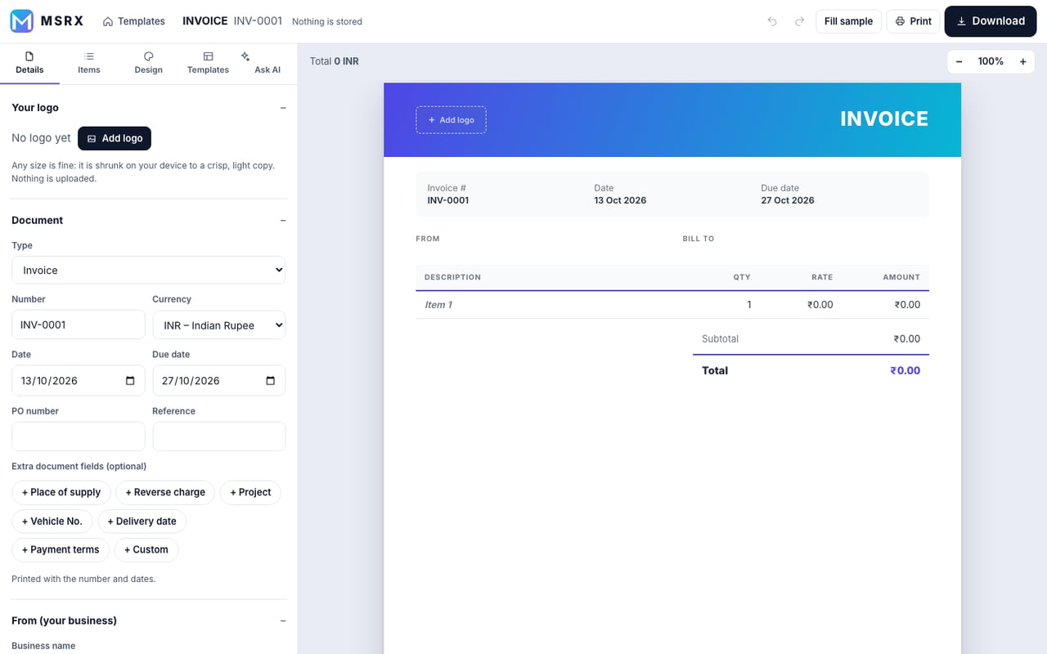The height and width of the screenshot is (654, 1047).
Task: Add the Vehicle No. field
Action: pos(52,521)
